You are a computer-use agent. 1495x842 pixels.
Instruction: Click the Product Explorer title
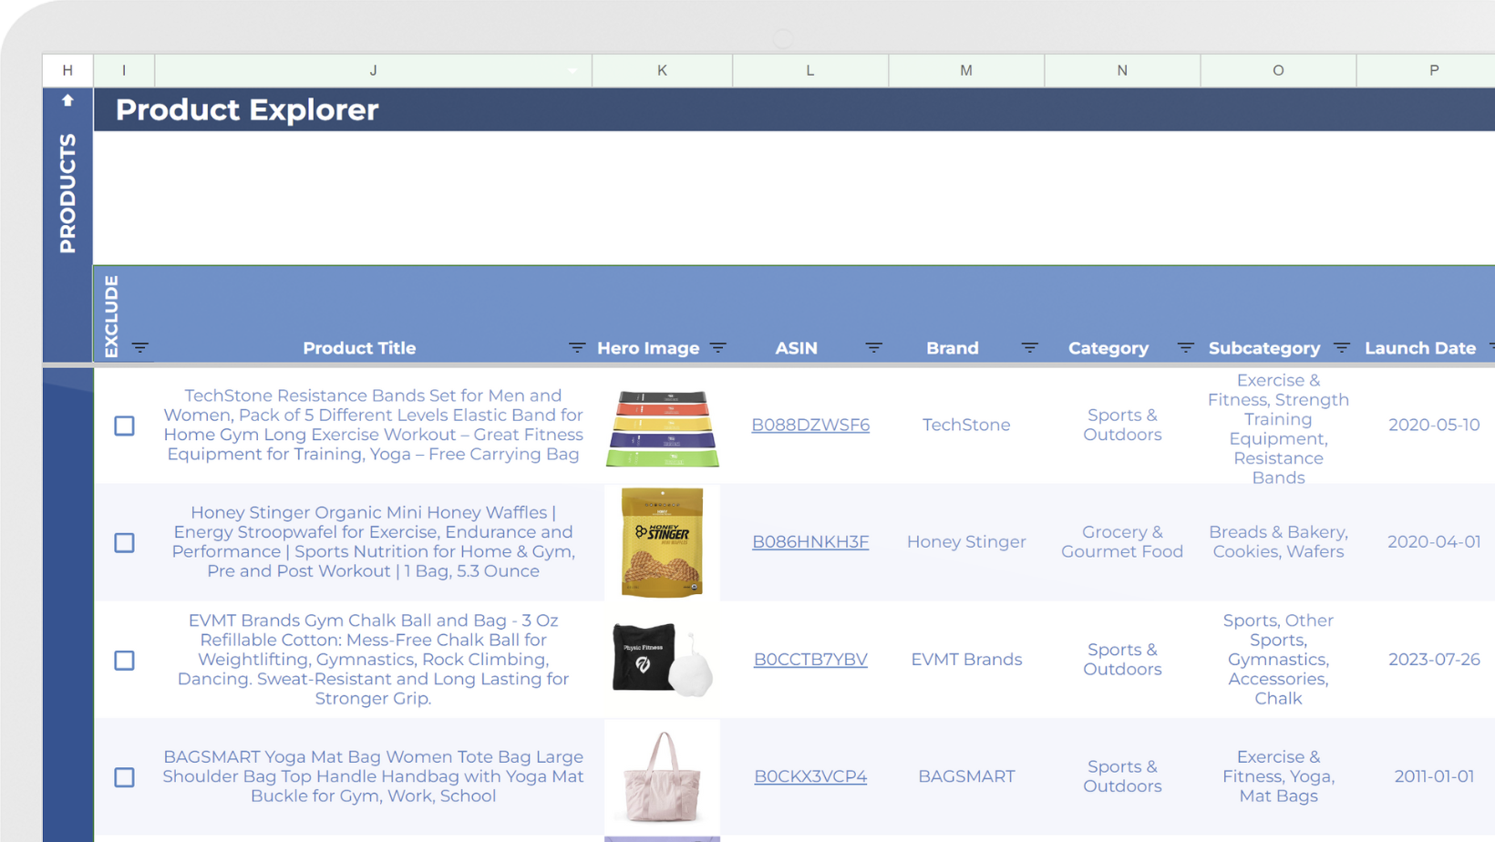tap(247, 109)
